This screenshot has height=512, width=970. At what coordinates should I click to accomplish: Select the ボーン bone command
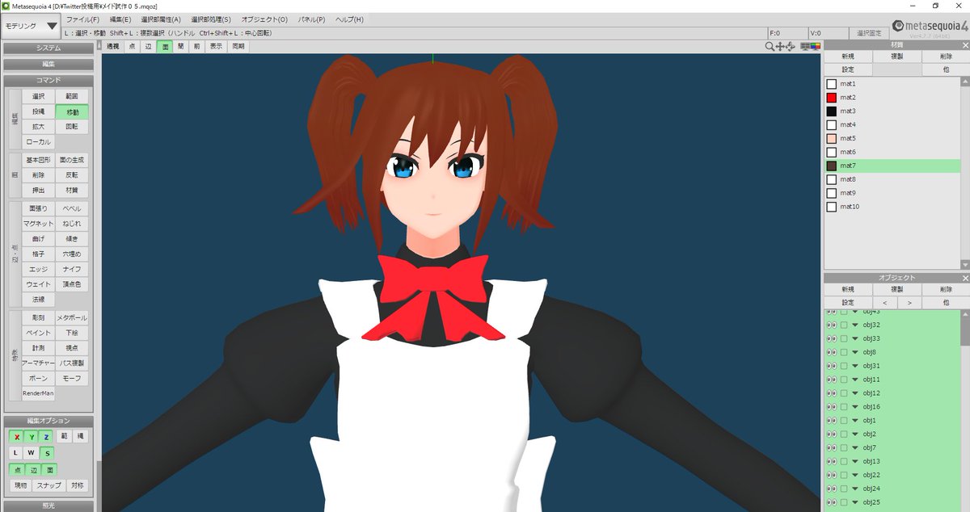click(x=38, y=378)
